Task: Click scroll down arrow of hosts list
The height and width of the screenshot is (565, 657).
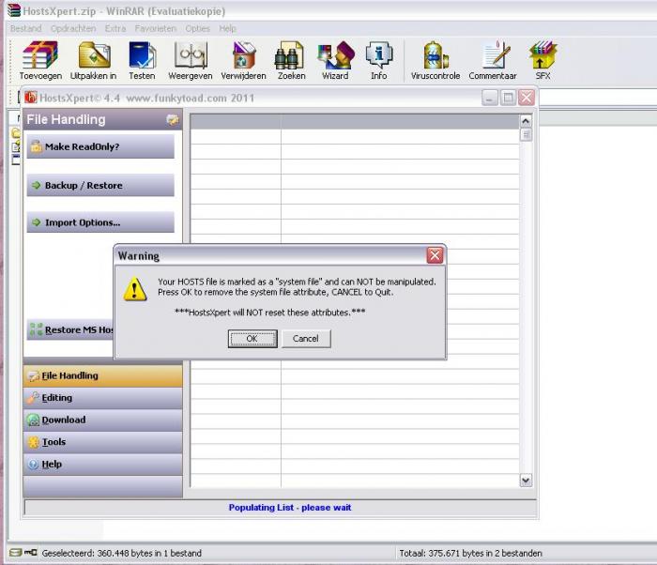Action: [526, 481]
